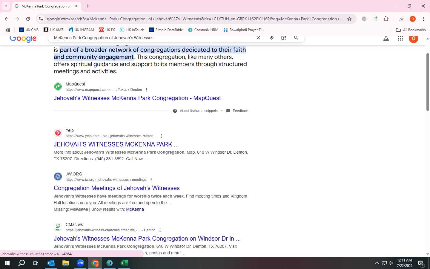Open UK CMS bookmark
This screenshot has height=269, width=430.
click(x=29, y=30)
